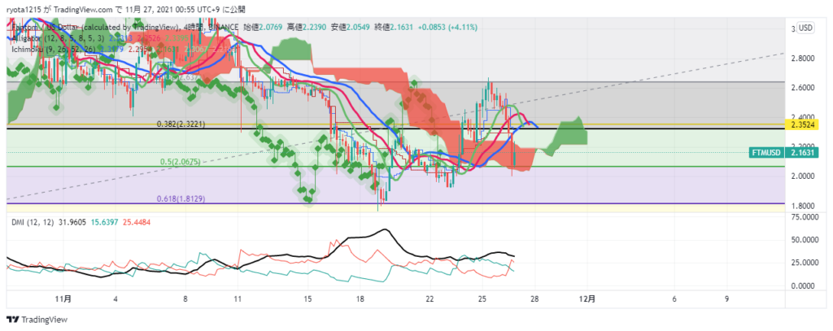Click the 12月 date on time axis
Viewport: 833px width, 331px height.
coord(590,298)
